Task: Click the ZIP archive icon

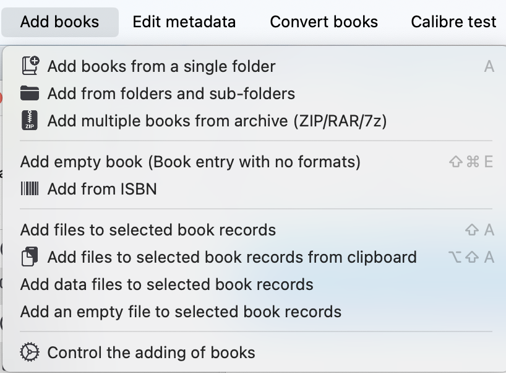Action: pos(30,121)
